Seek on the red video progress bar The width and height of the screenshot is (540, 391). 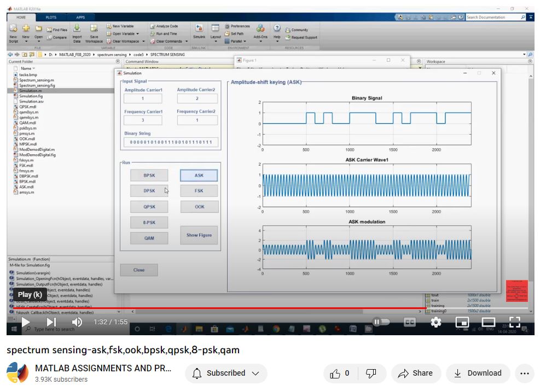(x=219, y=308)
